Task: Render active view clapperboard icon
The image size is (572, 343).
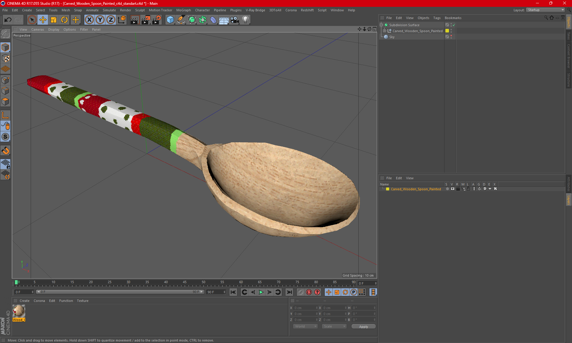Action: point(135,20)
